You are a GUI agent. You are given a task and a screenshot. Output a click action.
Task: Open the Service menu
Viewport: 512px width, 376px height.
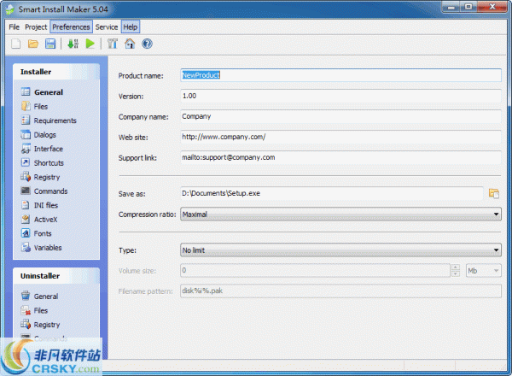click(x=107, y=27)
